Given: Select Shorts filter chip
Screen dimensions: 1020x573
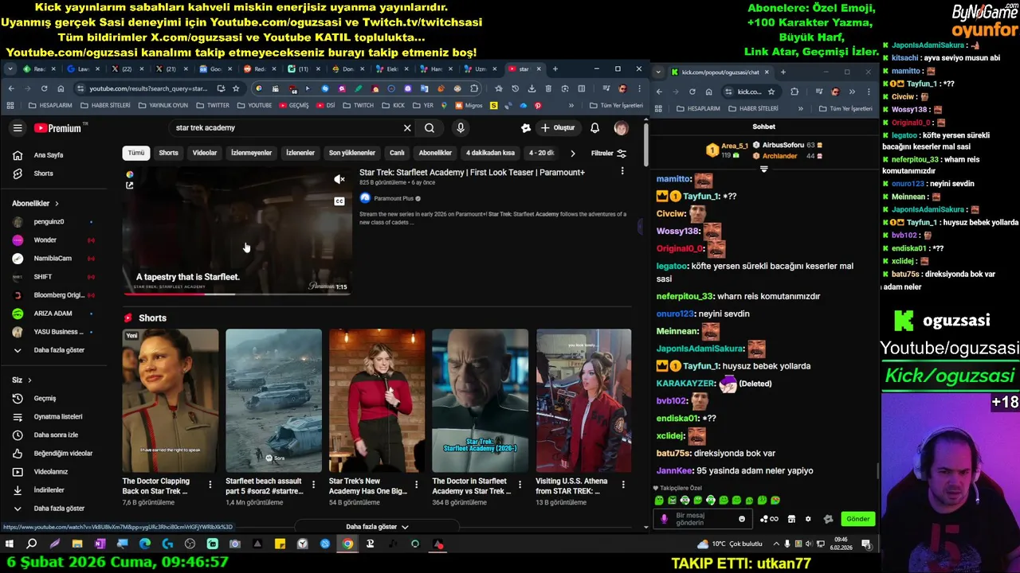Looking at the screenshot, I should click(168, 153).
